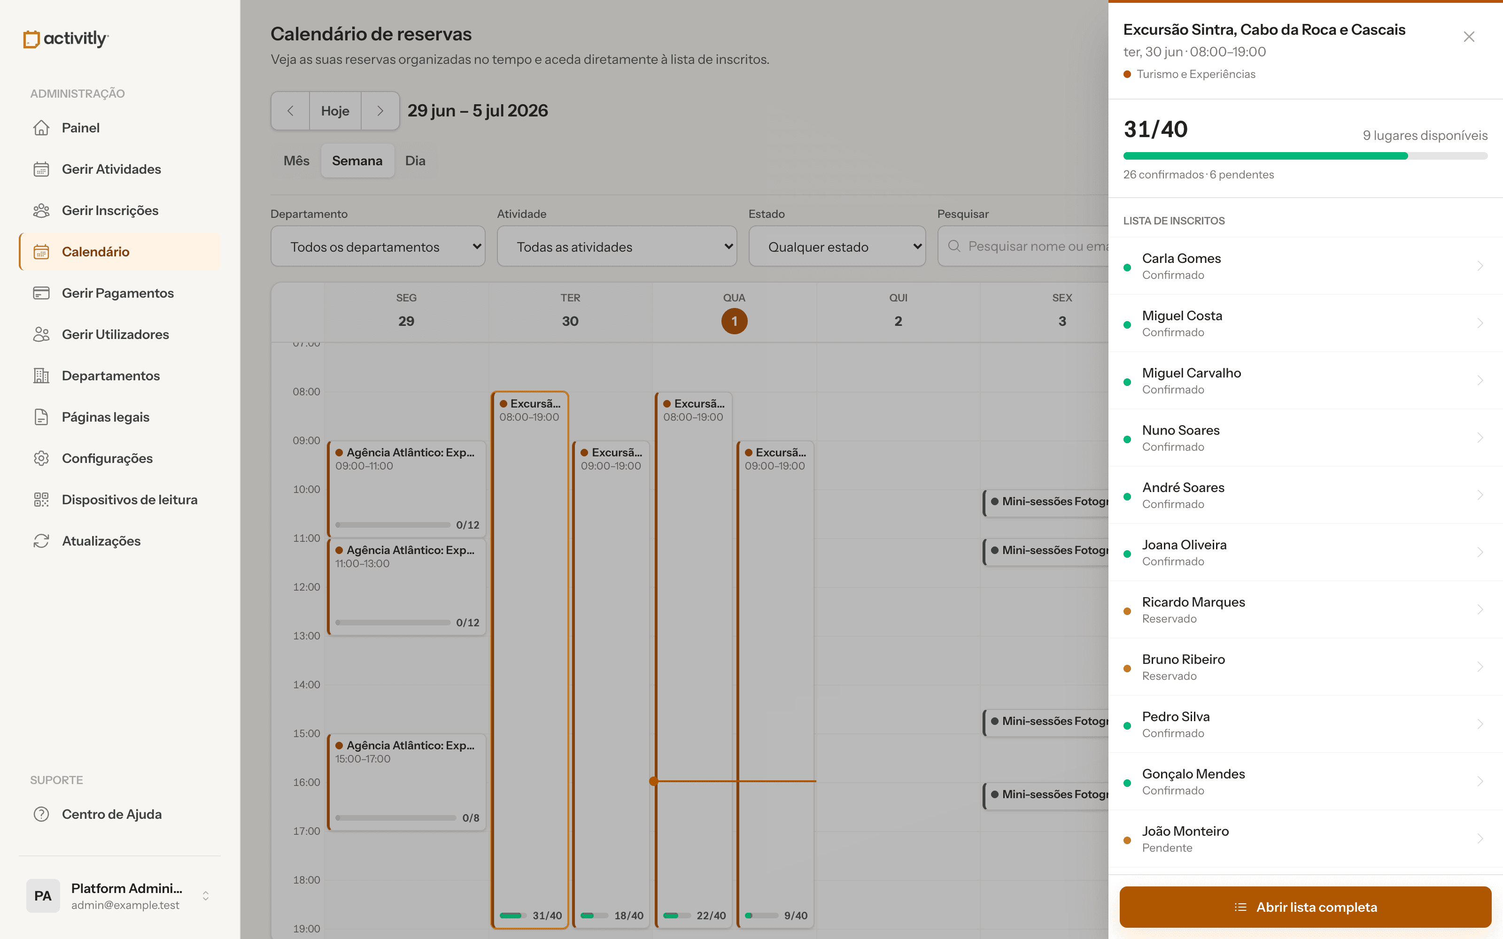Image resolution: width=1503 pixels, height=939 pixels.
Task: Open Agência Atlântico 09:00–11:00 event
Action: pyautogui.click(x=407, y=488)
